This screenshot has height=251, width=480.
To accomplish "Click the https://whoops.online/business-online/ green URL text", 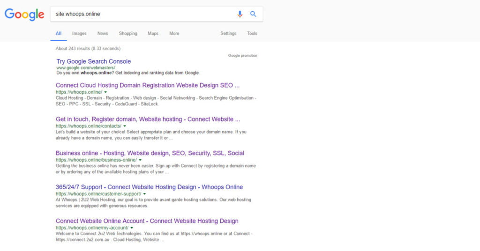I will (96, 160).
